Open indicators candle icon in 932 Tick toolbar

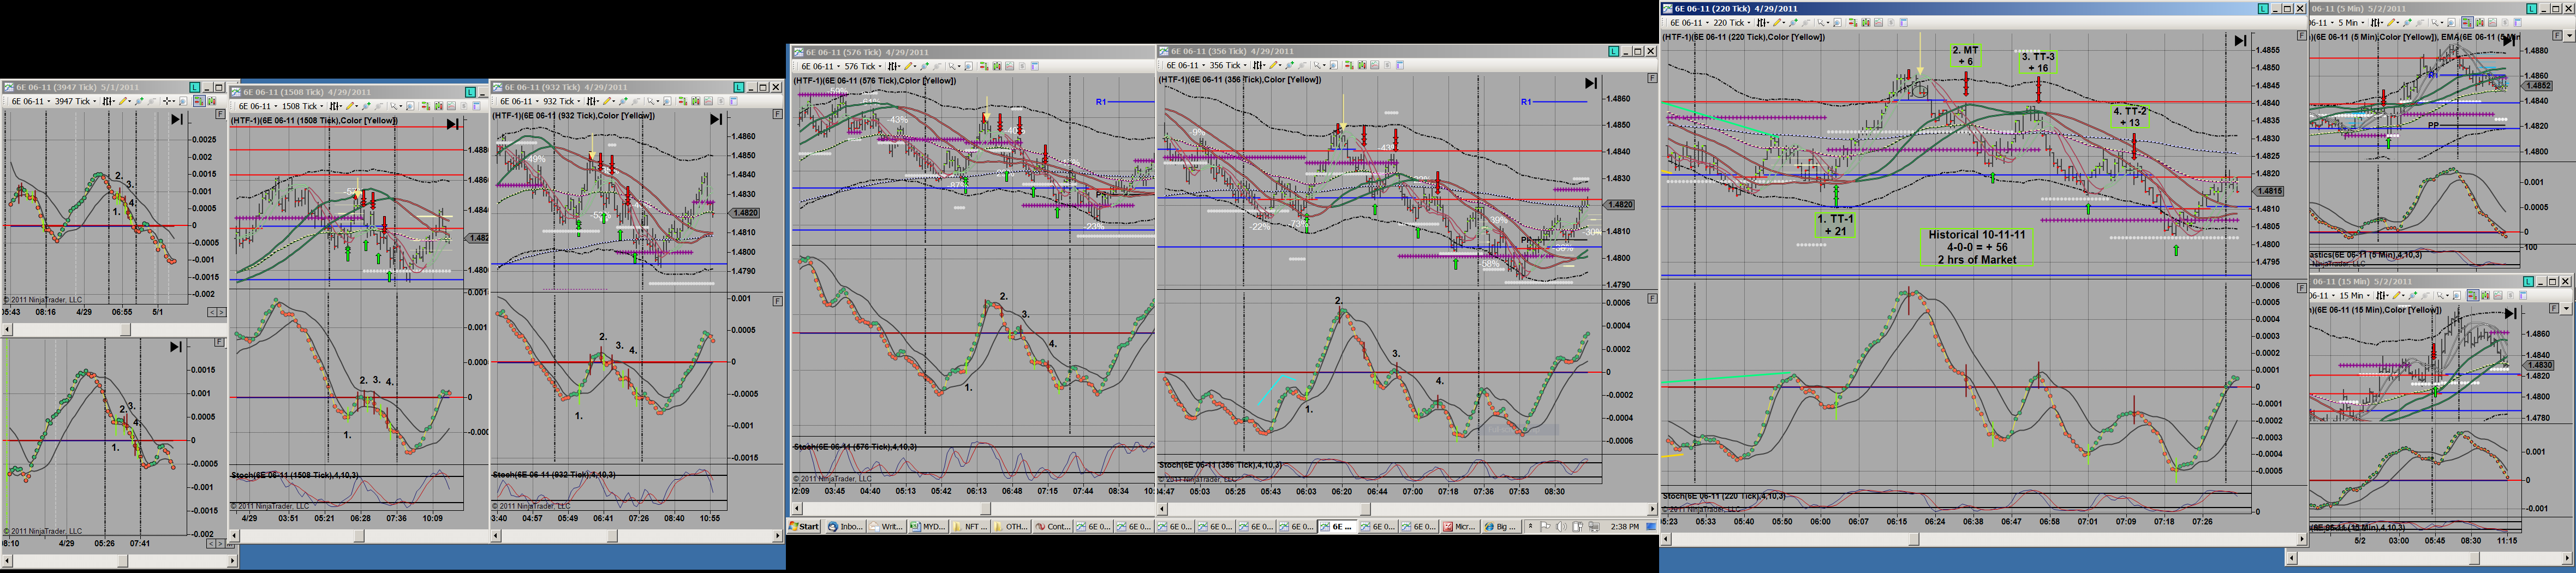coord(695,101)
